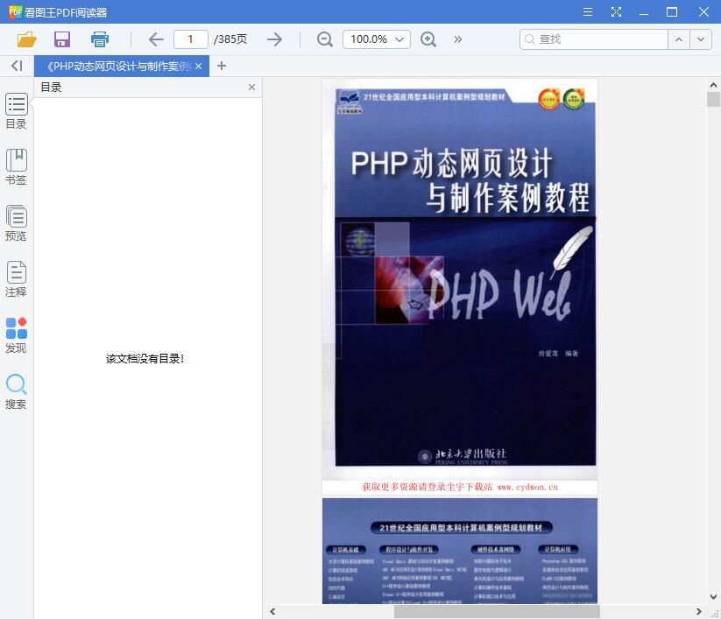Click the 查找 search field
721x619 pixels.
[594, 39]
